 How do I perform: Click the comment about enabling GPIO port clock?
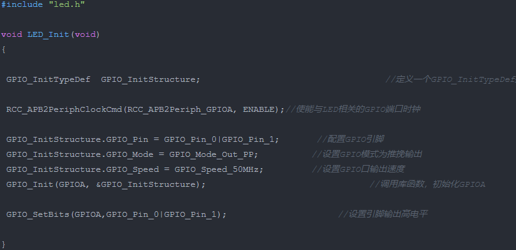tap(353, 109)
